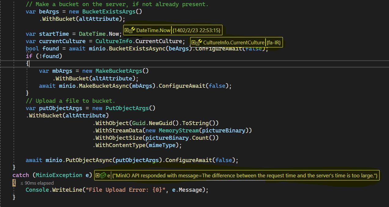
Task: Select the MinioException type in the catch clause
Action: point(59,175)
